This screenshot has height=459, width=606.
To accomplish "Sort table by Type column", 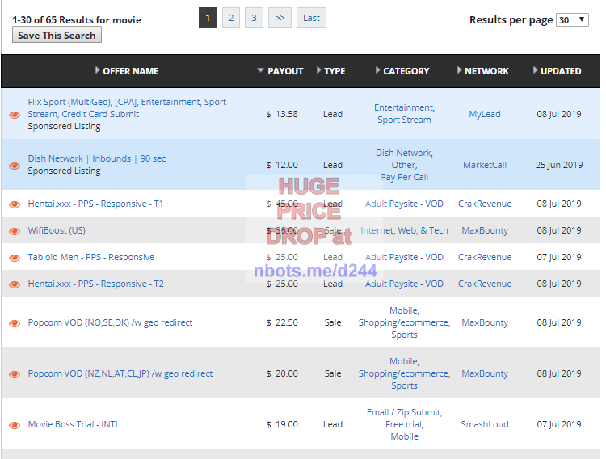I will tap(330, 71).
